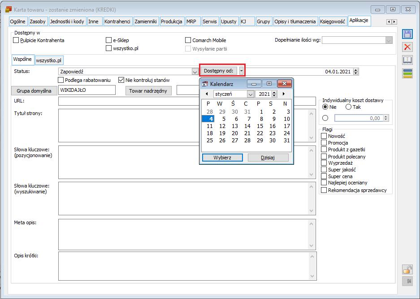The width and height of the screenshot is (420, 299).
Task: Select Tak for individual delivery cost
Action: (x=348, y=107)
